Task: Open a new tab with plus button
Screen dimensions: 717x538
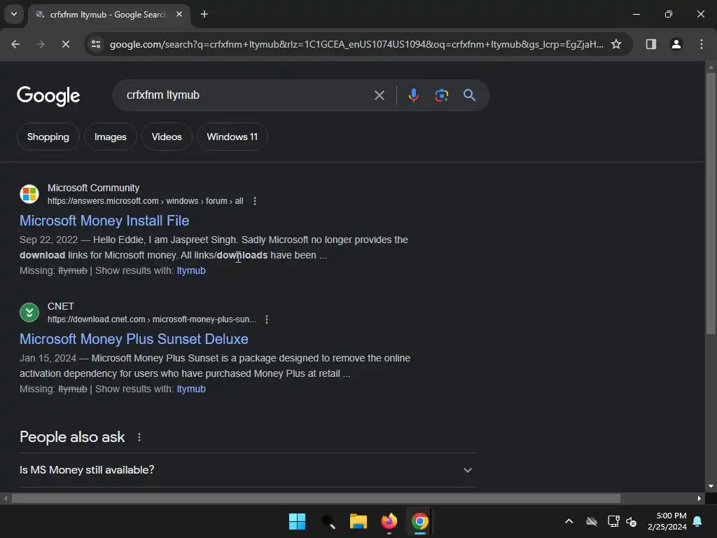Action: tap(204, 14)
